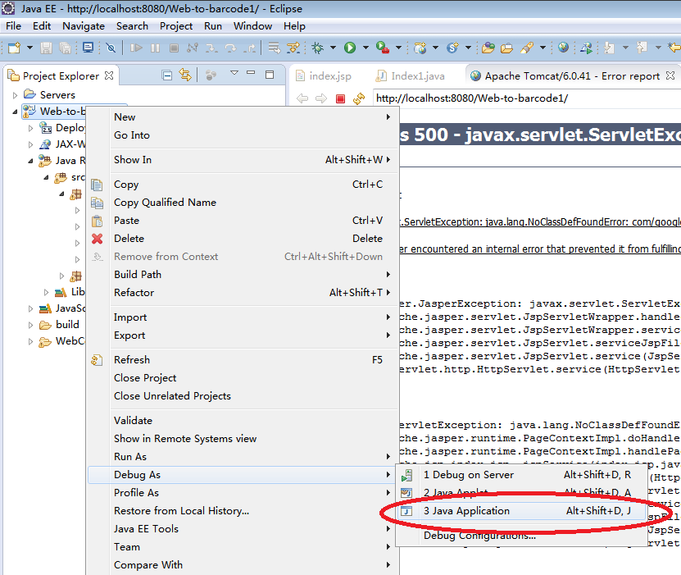Click the Run External Tools icon
This screenshot has width=681, height=575.
383,48
